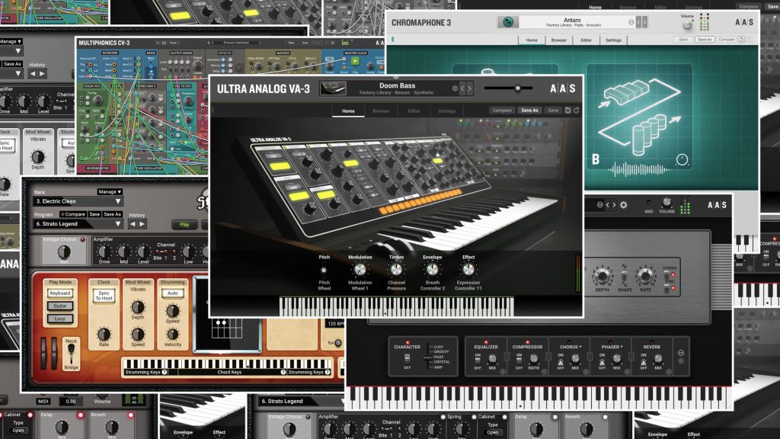The height and width of the screenshot is (439, 780).
Task: Open the Chorus type dropdown arrow
Action: click(x=580, y=347)
